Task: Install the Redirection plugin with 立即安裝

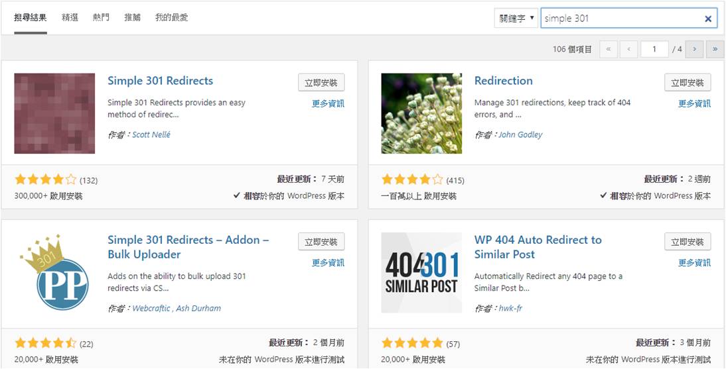Action: [x=688, y=83]
